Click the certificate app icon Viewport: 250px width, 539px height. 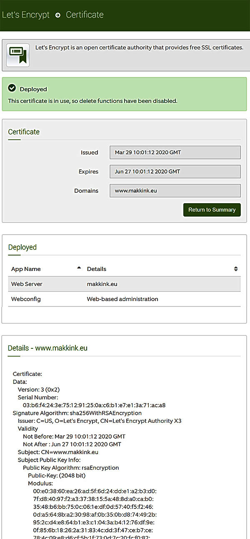[x=18, y=55]
